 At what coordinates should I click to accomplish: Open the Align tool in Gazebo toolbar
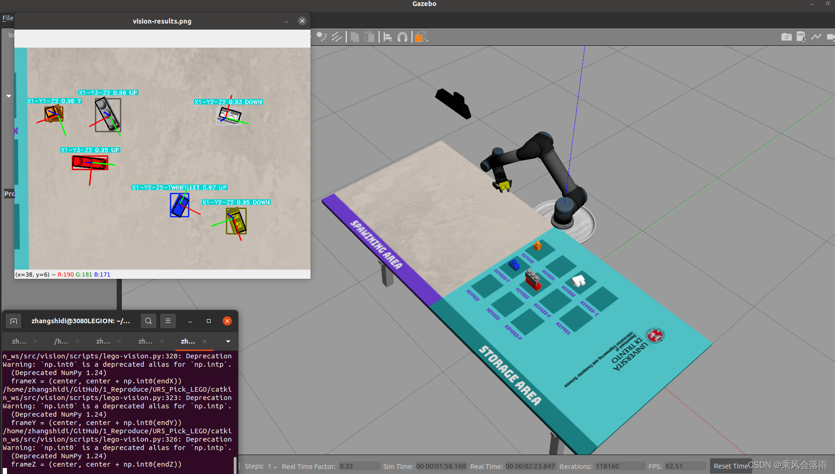point(388,37)
